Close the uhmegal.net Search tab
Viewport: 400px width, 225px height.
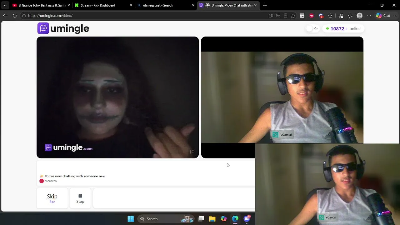(x=193, y=5)
